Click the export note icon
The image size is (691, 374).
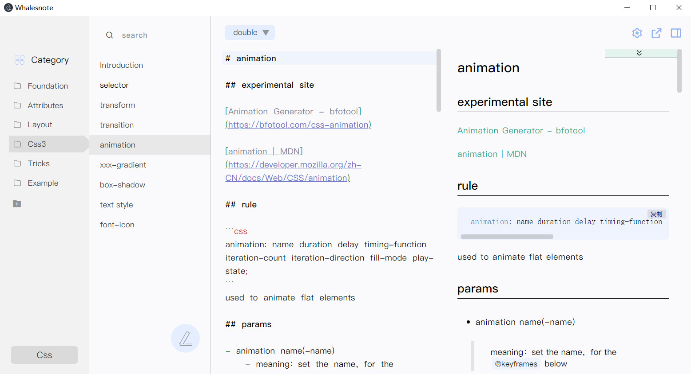coord(656,33)
